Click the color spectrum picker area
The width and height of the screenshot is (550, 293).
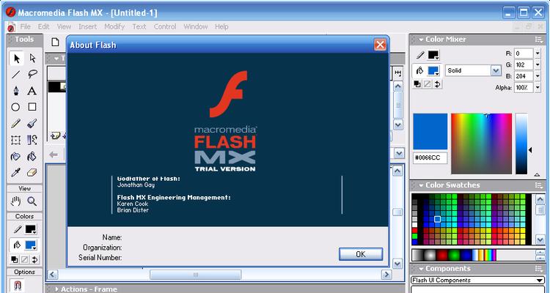(481, 144)
